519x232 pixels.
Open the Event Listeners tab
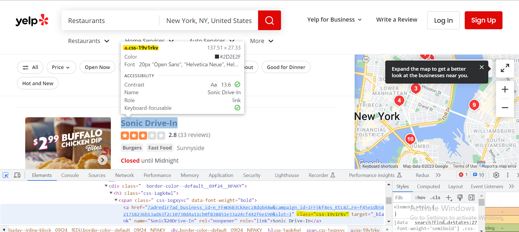tap(487, 186)
